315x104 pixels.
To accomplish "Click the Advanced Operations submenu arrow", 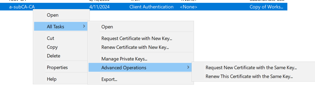I will point(188,67).
